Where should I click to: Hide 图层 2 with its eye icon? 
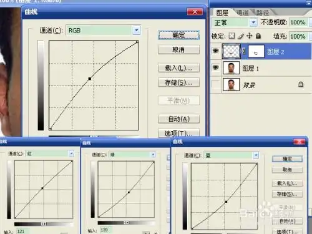(x=215, y=51)
